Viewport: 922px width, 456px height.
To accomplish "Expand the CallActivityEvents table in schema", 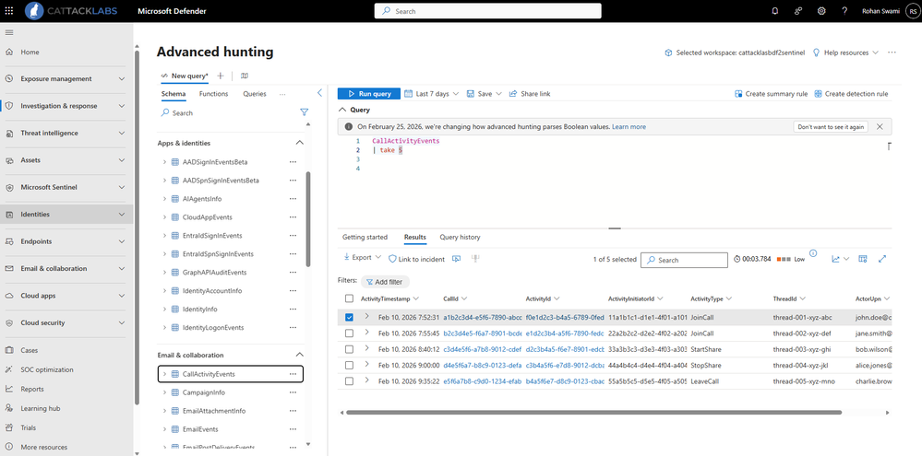I will (x=164, y=374).
